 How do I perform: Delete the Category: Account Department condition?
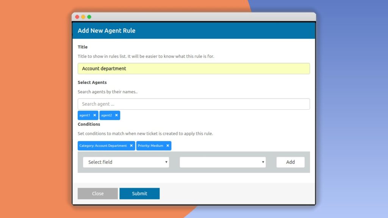pos(131,146)
